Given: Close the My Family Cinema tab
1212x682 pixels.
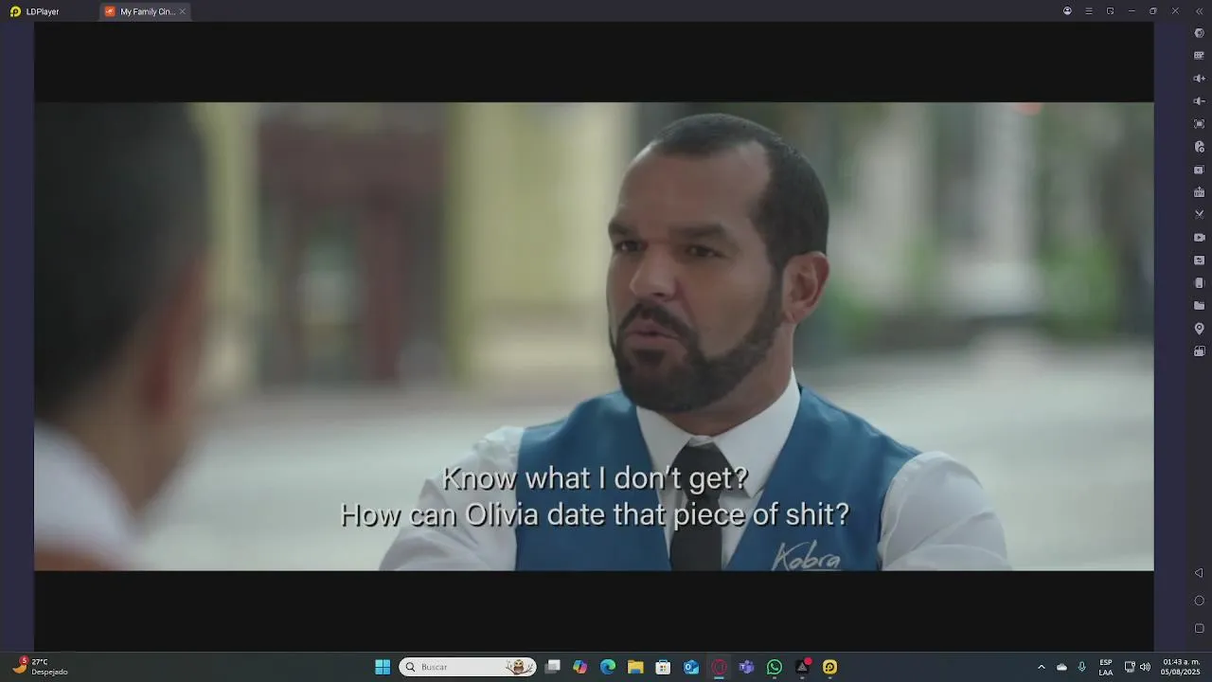Looking at the screenshot, I should click(183, 11).
